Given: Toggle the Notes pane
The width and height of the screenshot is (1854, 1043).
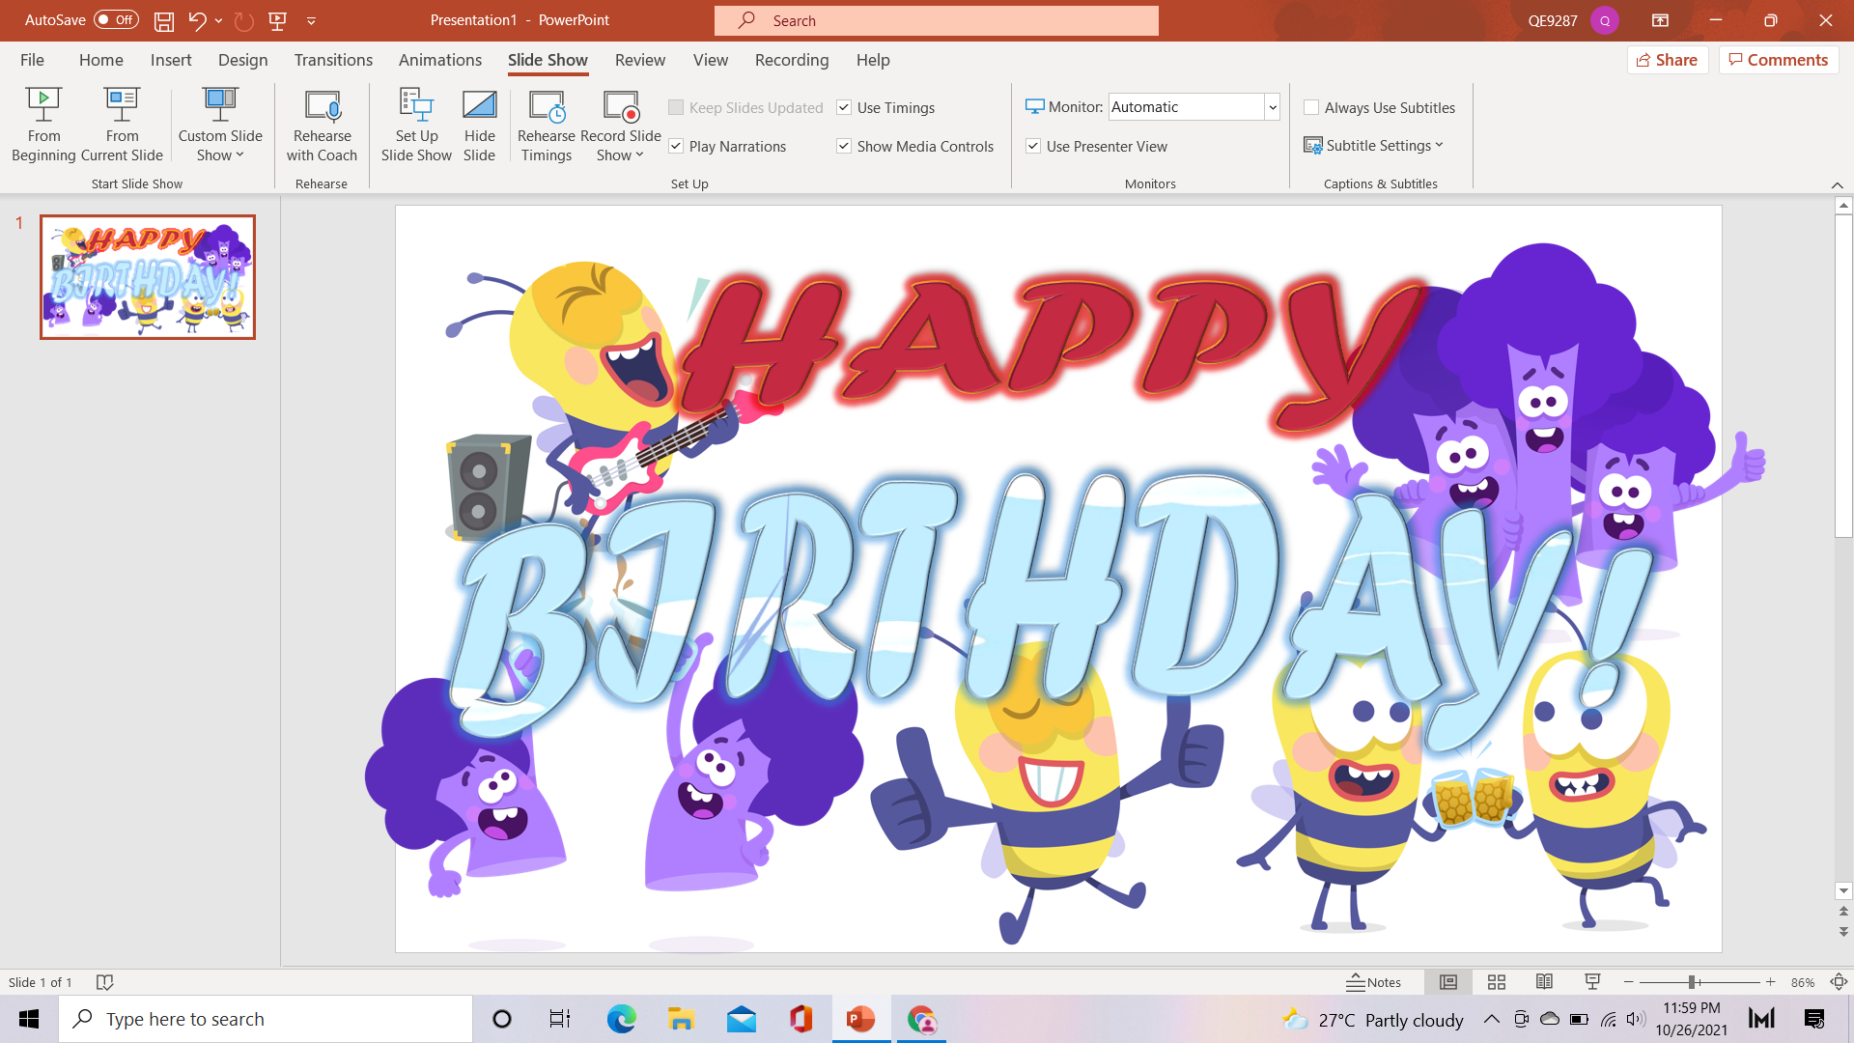Looking at the screenshot, I should point(1374,982).
